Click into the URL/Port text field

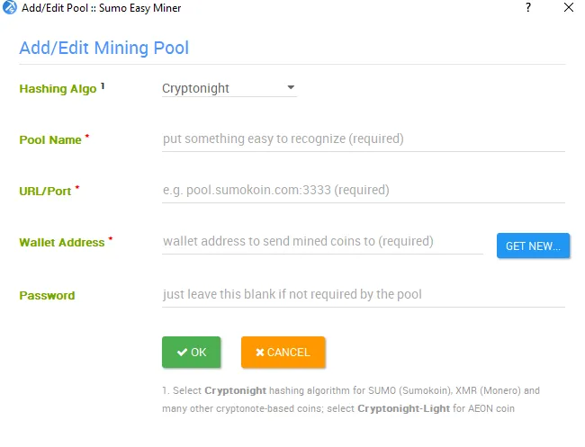[364, 191]
